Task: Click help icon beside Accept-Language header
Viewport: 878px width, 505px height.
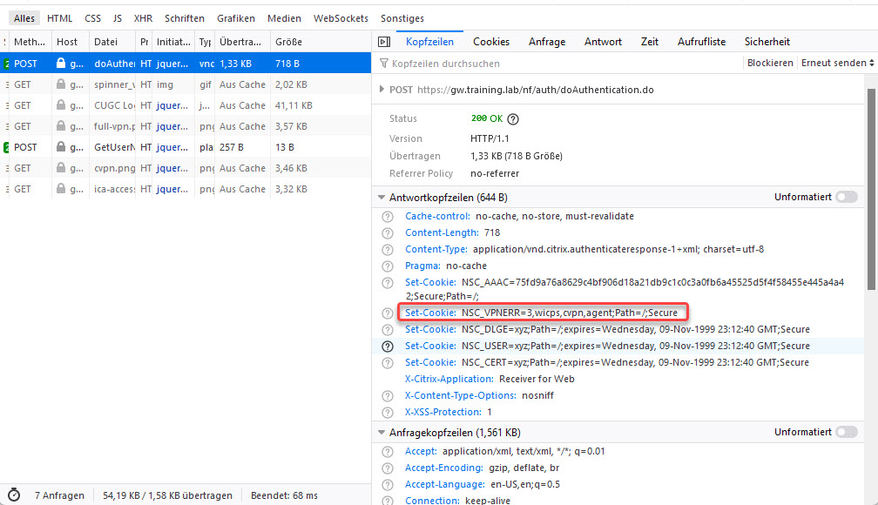Action: [x=388, y=485]
